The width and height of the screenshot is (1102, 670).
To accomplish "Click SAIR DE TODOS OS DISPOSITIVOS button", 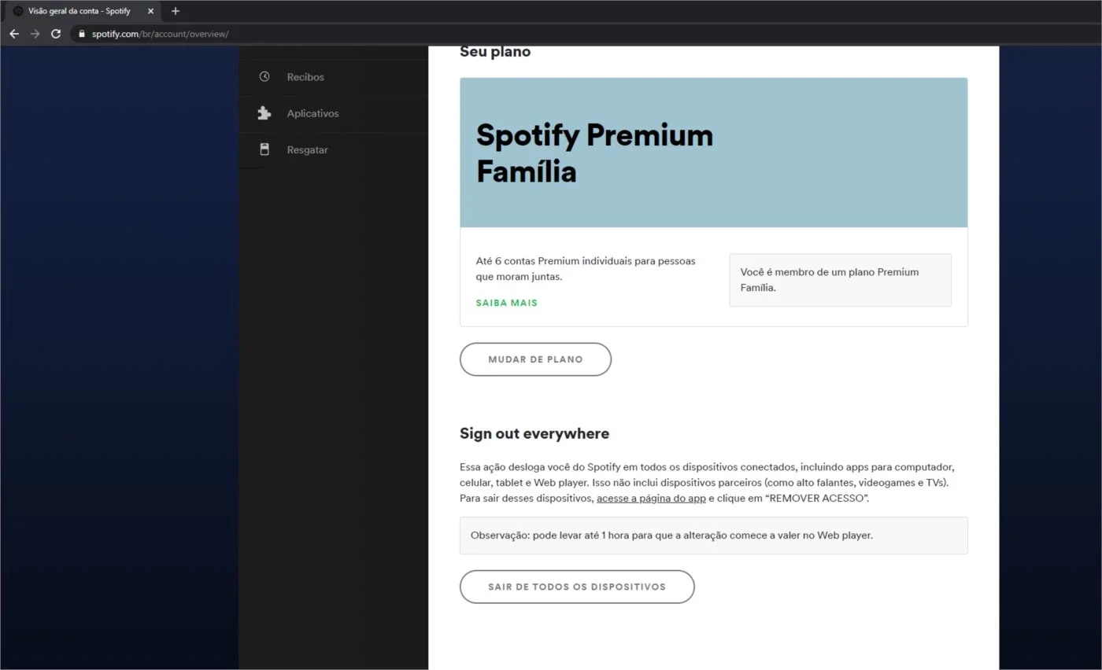I will 577,587.
